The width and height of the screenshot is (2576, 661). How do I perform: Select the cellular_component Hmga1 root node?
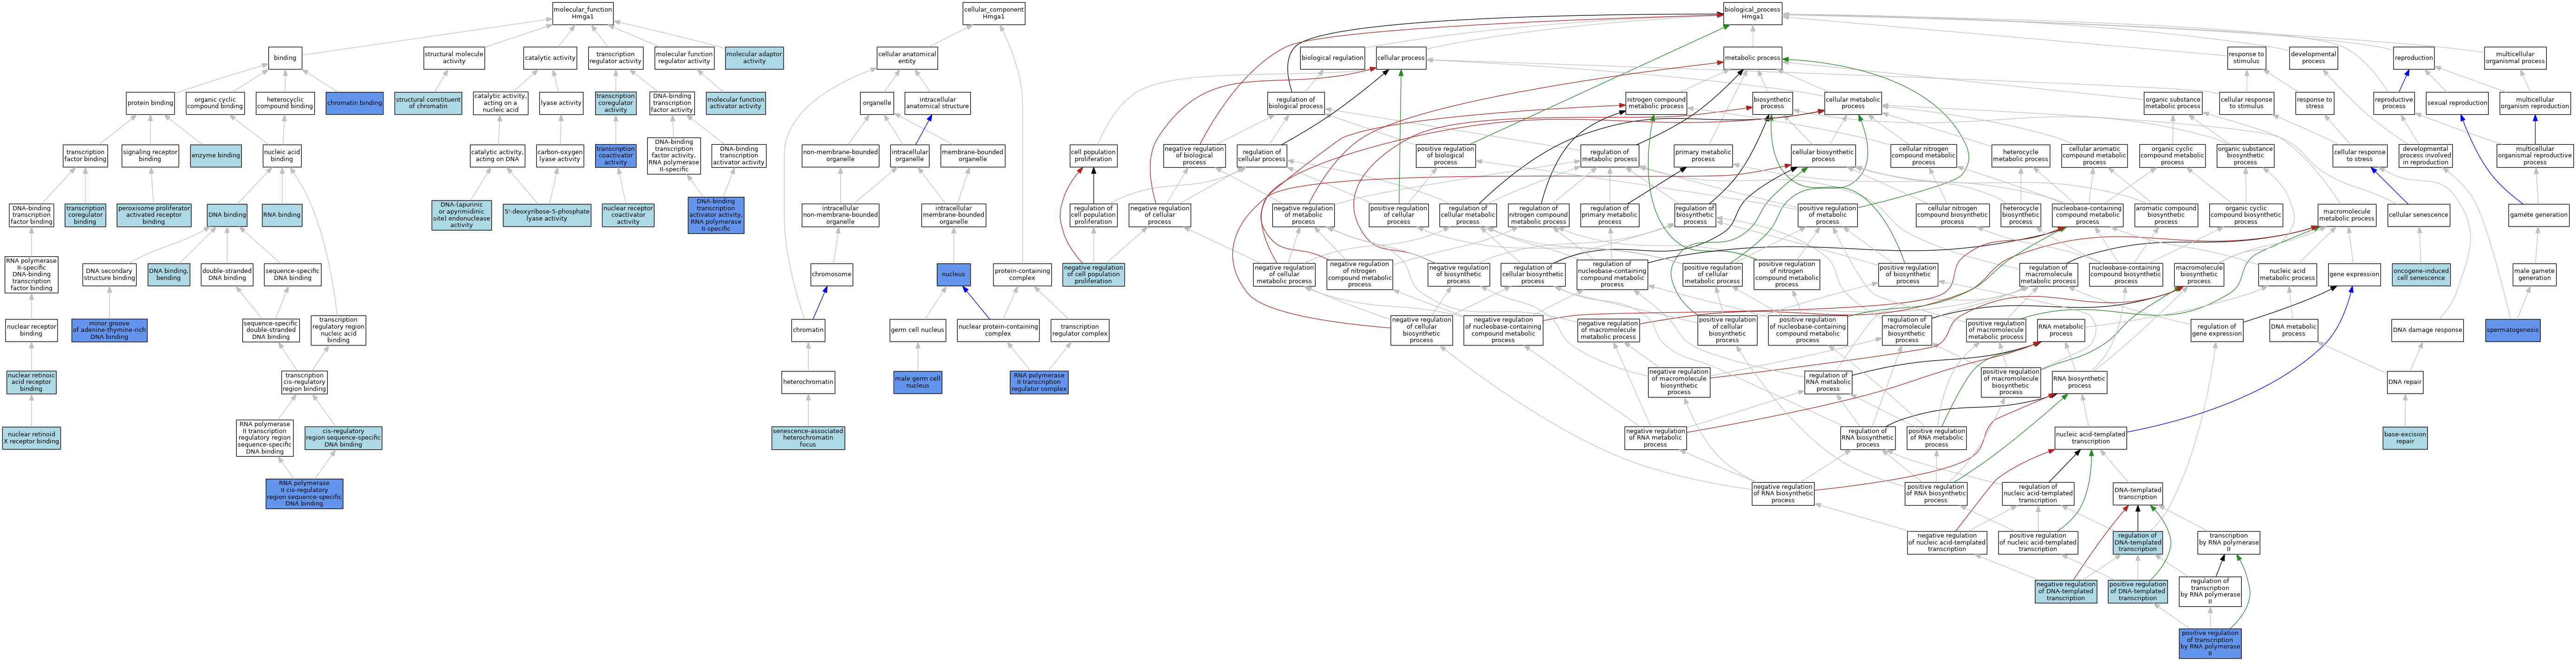(993, 13)
